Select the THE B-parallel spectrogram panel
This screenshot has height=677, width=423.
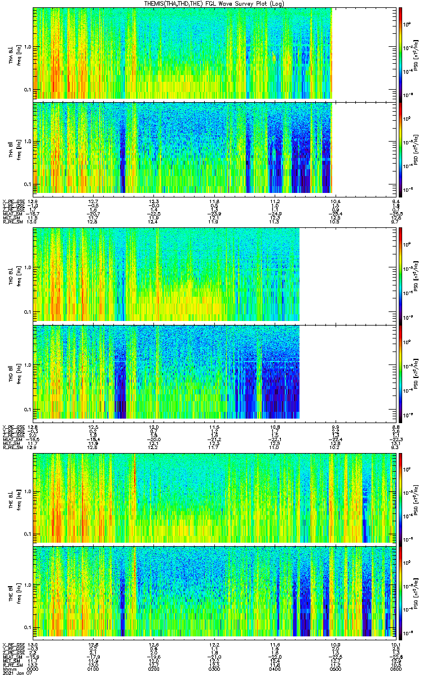coord(213,592)
